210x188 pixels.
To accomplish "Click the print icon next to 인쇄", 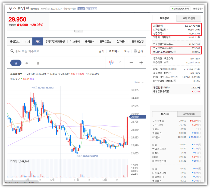I will coord(135,51).
